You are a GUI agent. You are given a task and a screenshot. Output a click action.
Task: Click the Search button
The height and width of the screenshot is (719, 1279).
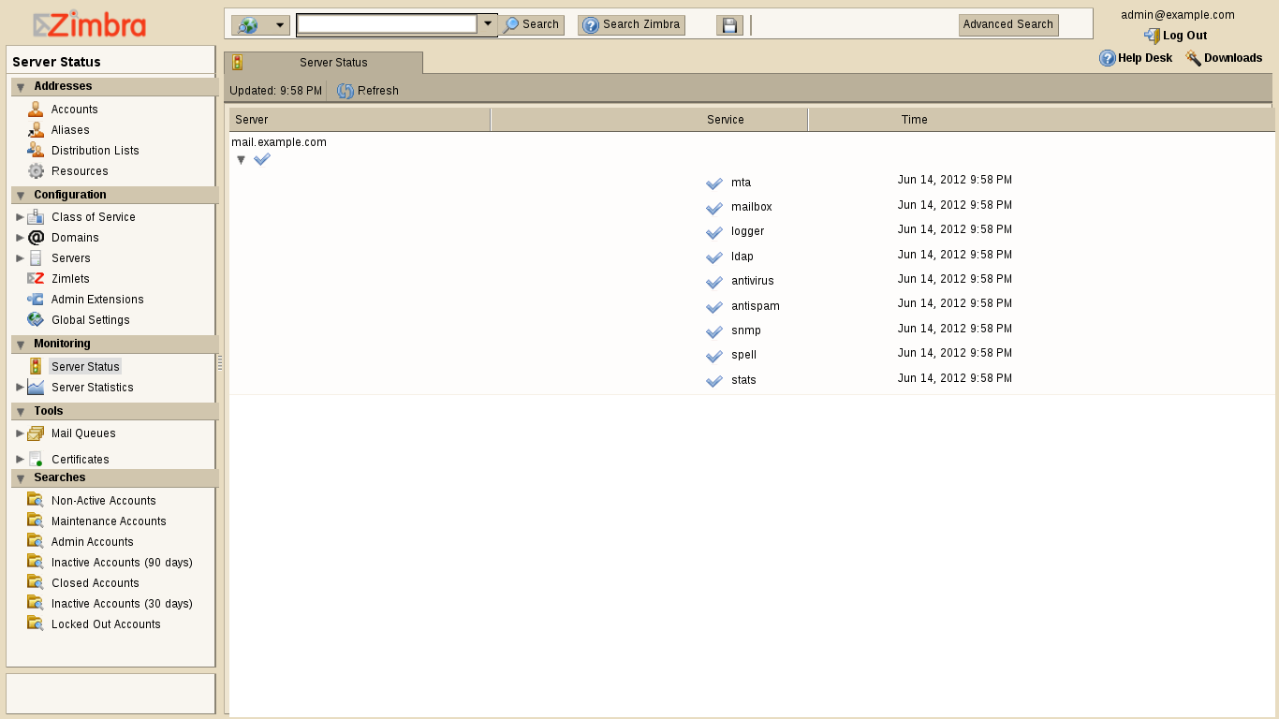coord(531,25)
